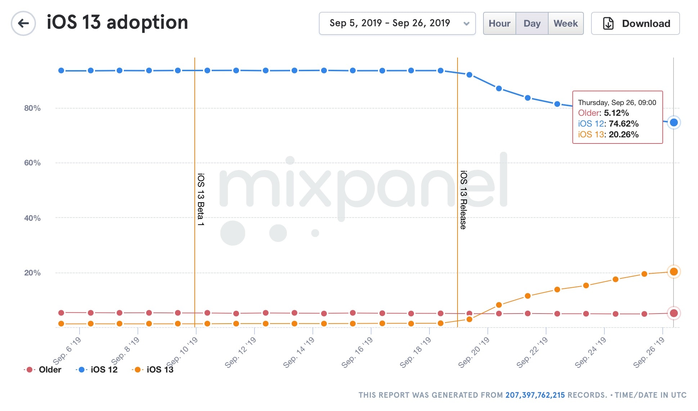
Task: Select the Day granularity tab
Action: 532,24
